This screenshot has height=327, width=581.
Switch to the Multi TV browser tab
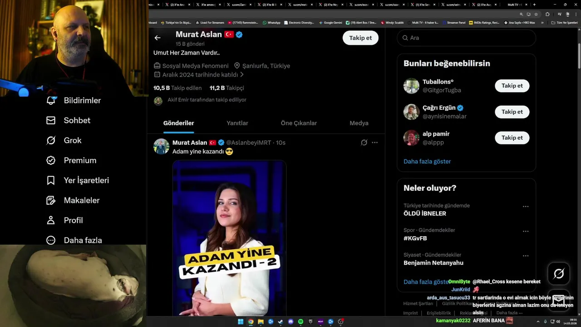[x=515, y=5]
